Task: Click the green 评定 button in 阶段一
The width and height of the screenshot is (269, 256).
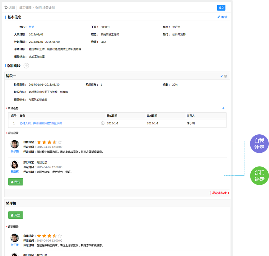Action: [x=16, y=182]
